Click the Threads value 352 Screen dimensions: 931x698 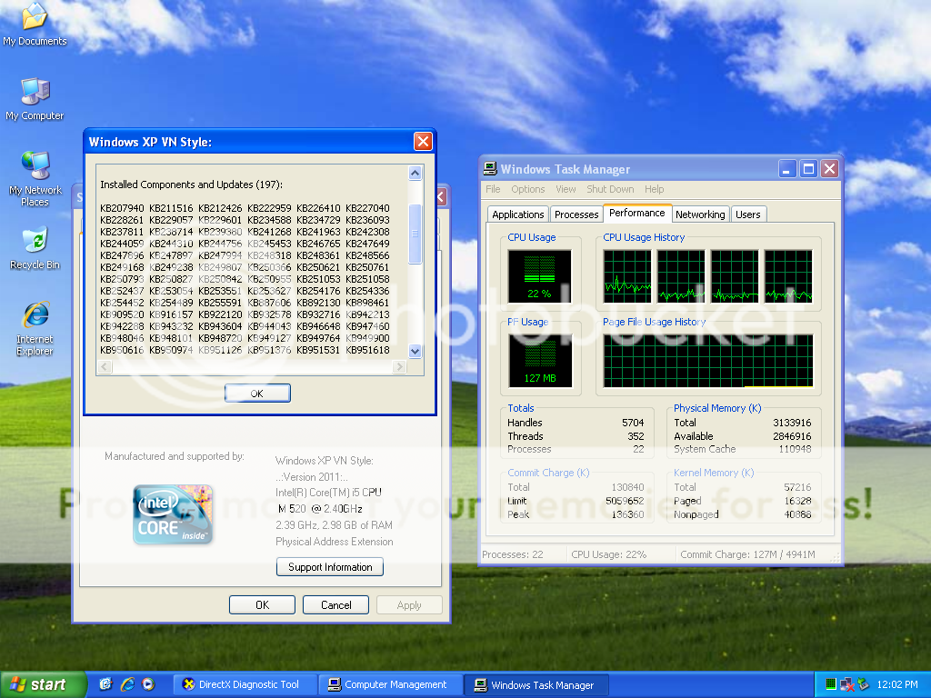point(636,436)
